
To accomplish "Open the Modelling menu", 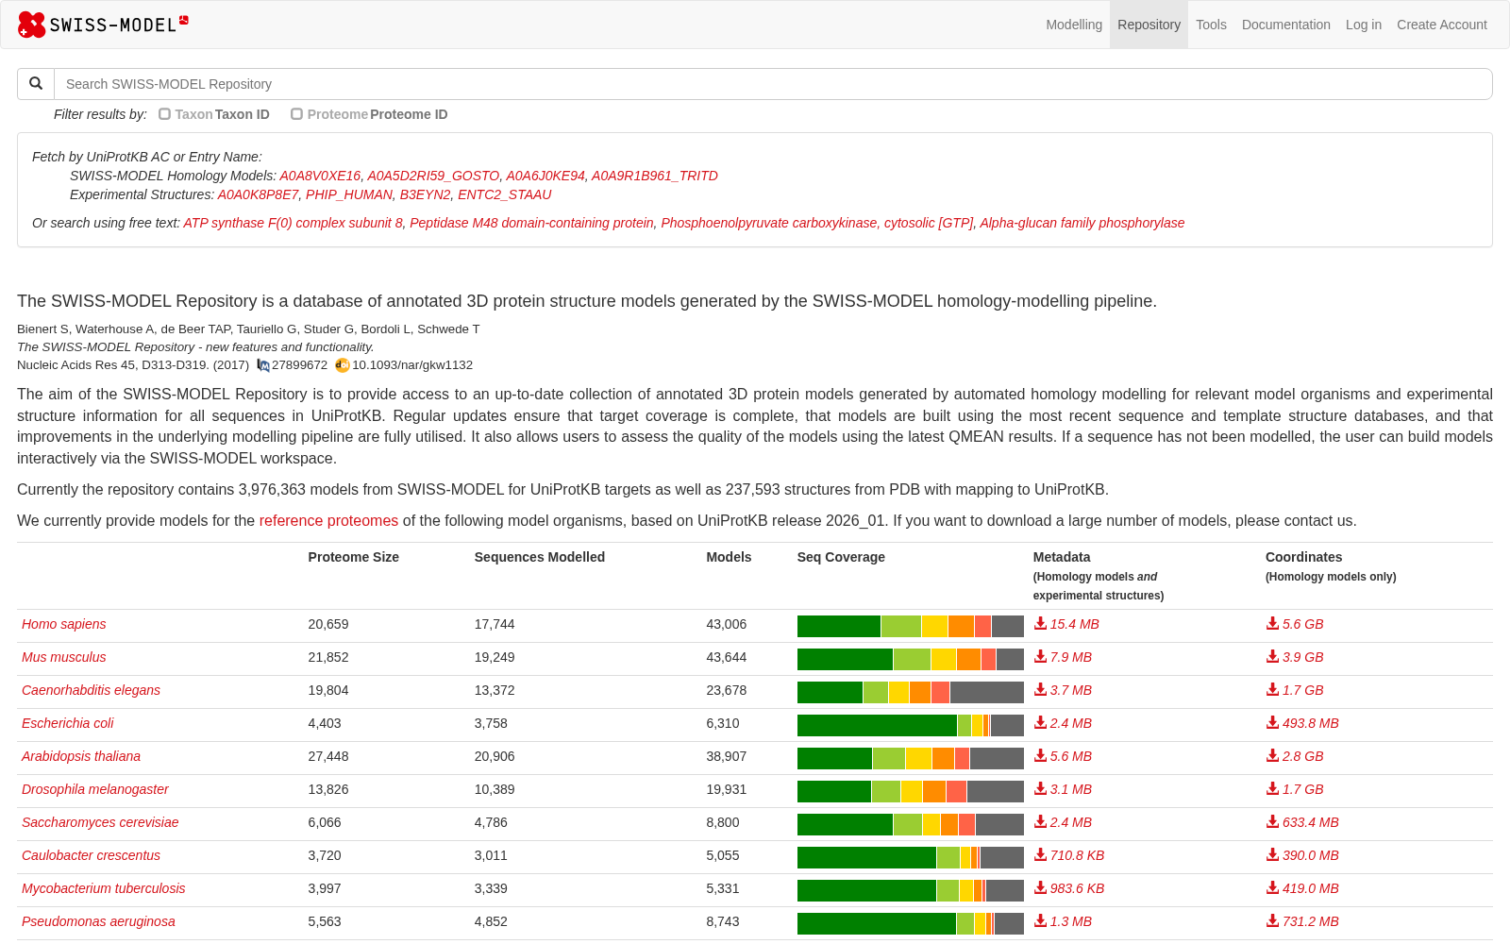I will click(1074, 25).
